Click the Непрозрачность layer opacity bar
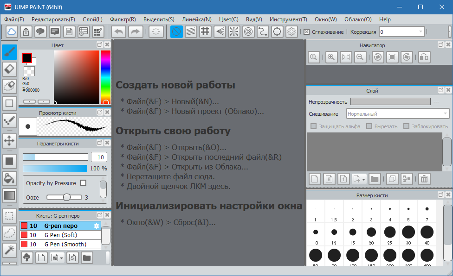 click(390, 101)
